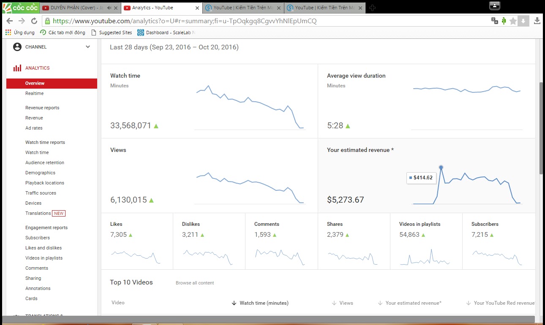Open the Demographics report
The image size is (545, 325).
pyautogui.click(x=40, y=173)
